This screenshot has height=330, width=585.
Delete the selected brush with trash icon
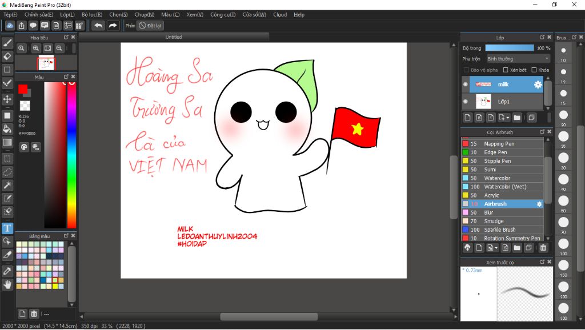coord(543,248)
